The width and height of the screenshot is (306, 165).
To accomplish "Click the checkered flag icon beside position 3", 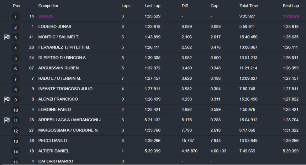I will coord(7,37).
